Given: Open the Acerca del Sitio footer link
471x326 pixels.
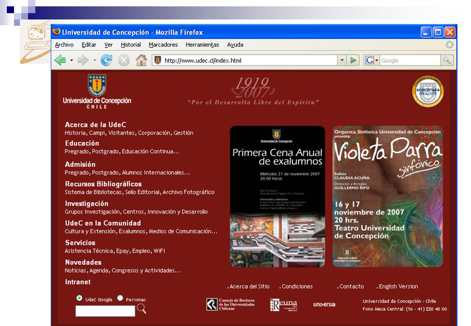Looking at the screenshot, I should (249, 286).
